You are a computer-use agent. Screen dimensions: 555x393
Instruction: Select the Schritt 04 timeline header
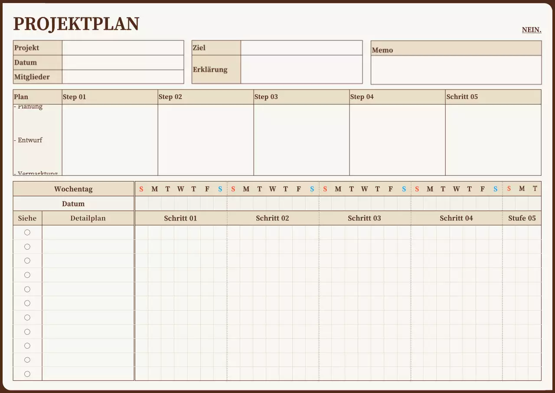click(x=456, y=218)
